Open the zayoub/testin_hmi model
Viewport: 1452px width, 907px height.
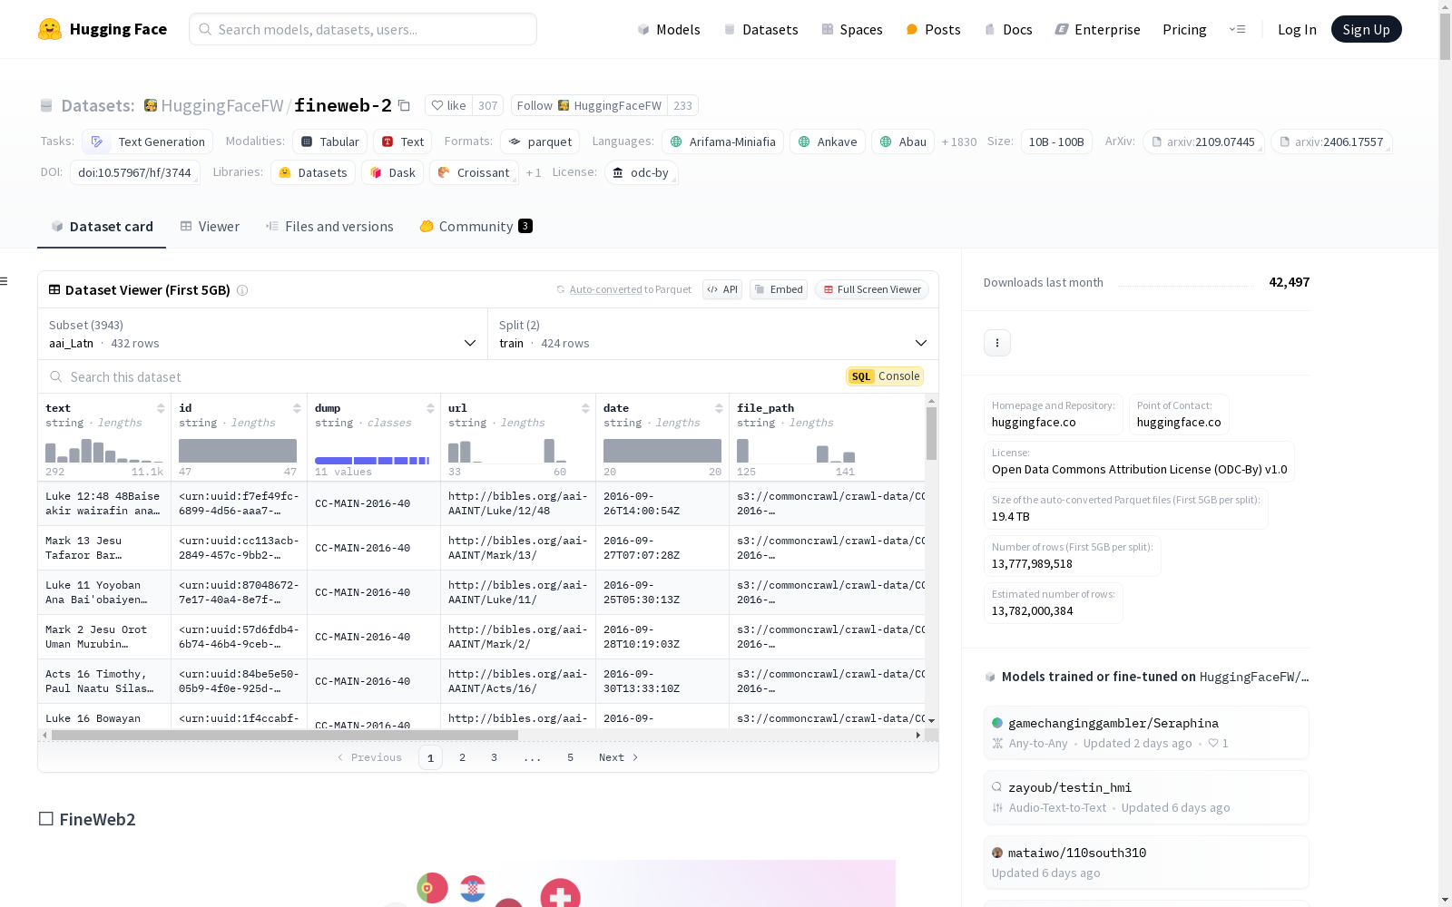click(1146, 797)
